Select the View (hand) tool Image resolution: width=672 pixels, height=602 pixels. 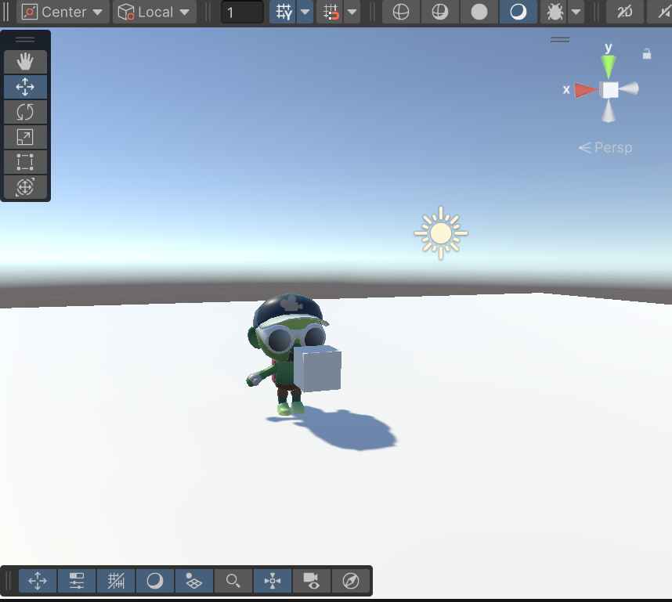25,62
